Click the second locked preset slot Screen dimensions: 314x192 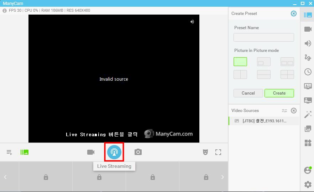tap(99, 177)
